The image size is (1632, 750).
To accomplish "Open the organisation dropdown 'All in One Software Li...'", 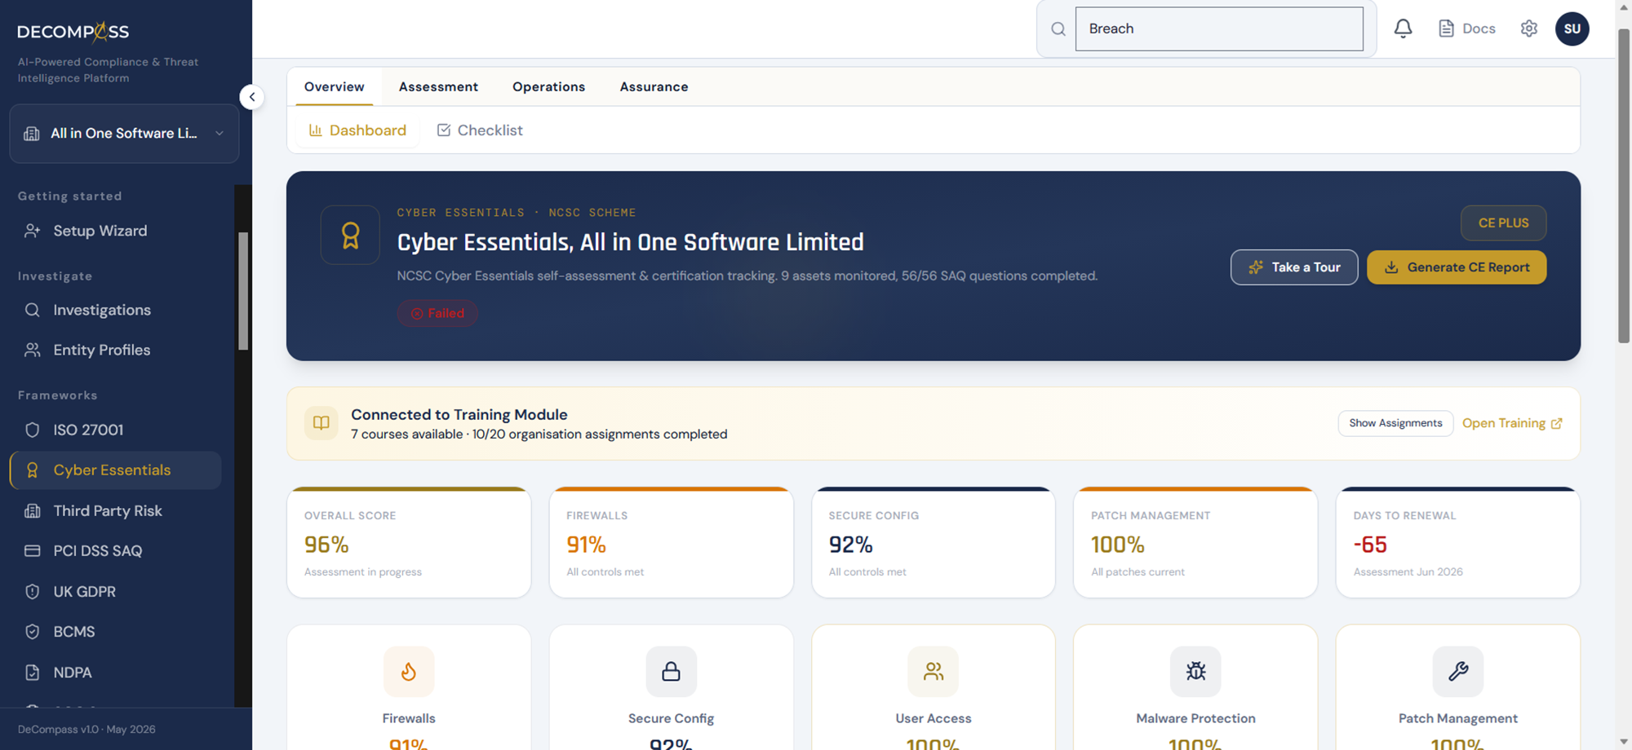I will [124, 134].
